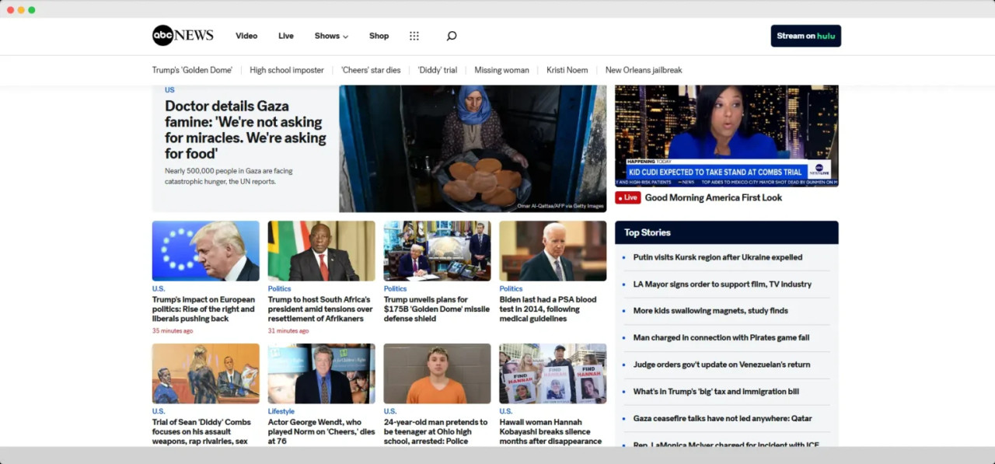Open the Shop nav link

coord(379,36)
